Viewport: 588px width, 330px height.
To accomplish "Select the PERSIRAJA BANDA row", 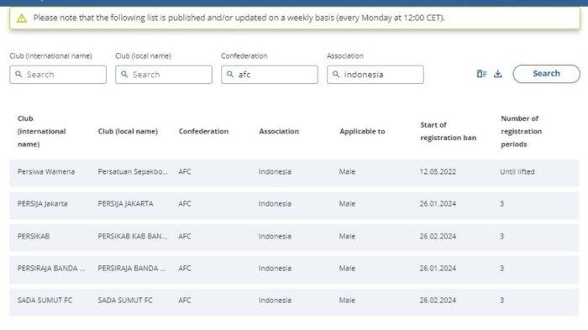I will click(x=294, y=269).
